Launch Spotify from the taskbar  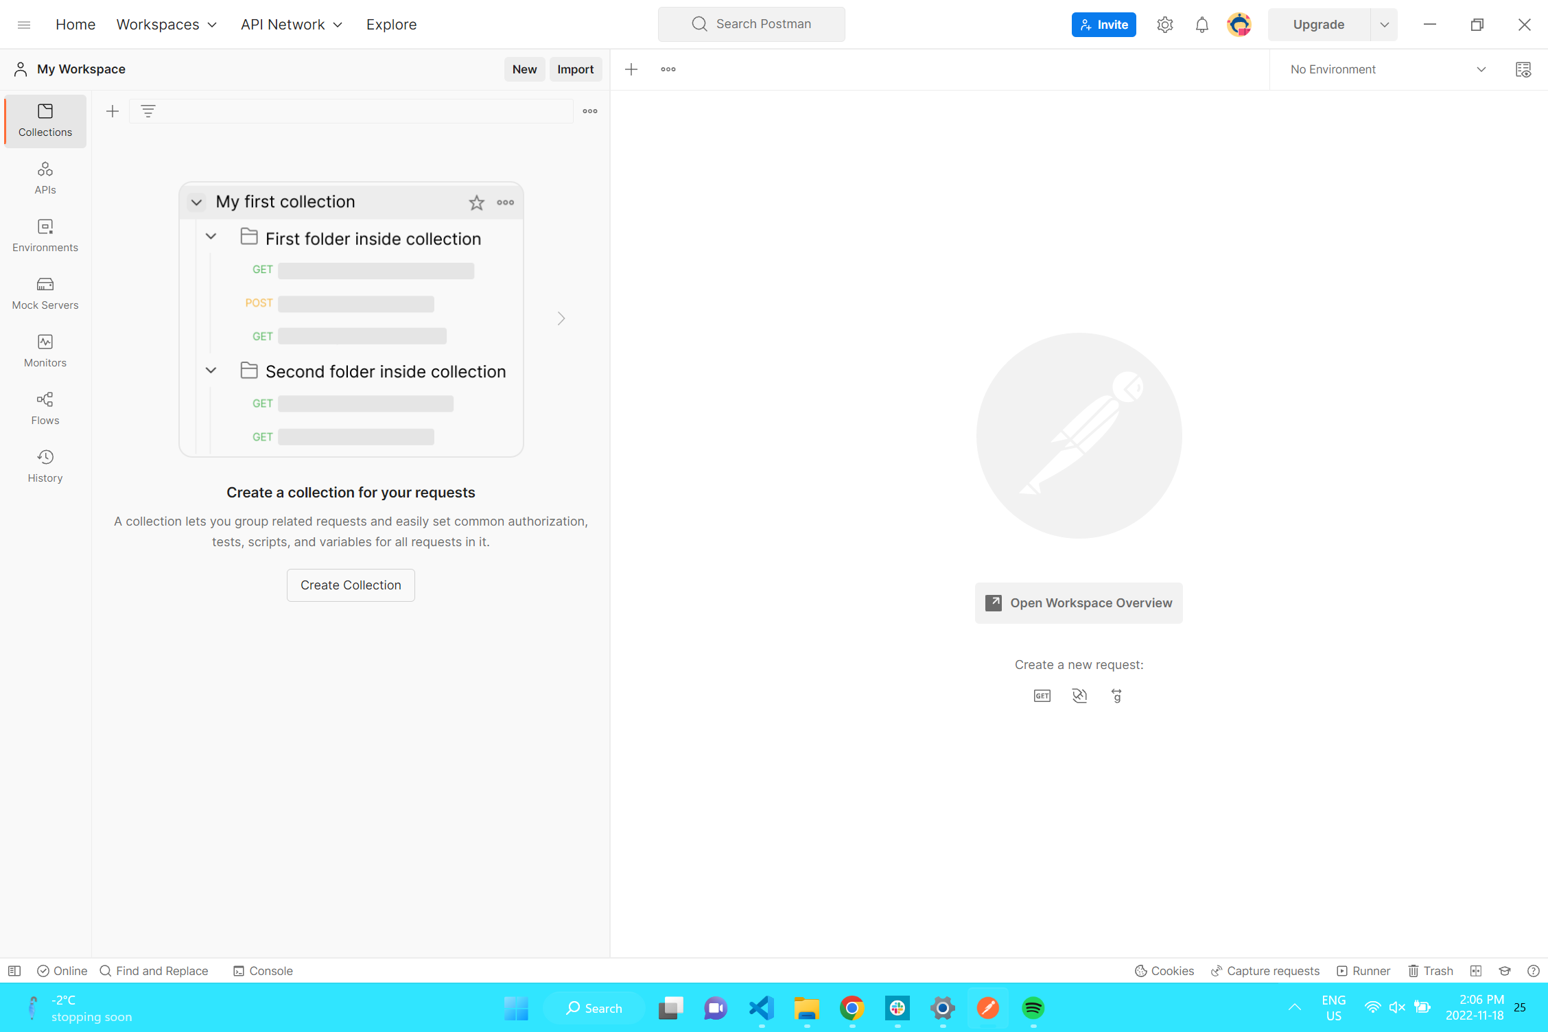(x=1033, y=1008)
